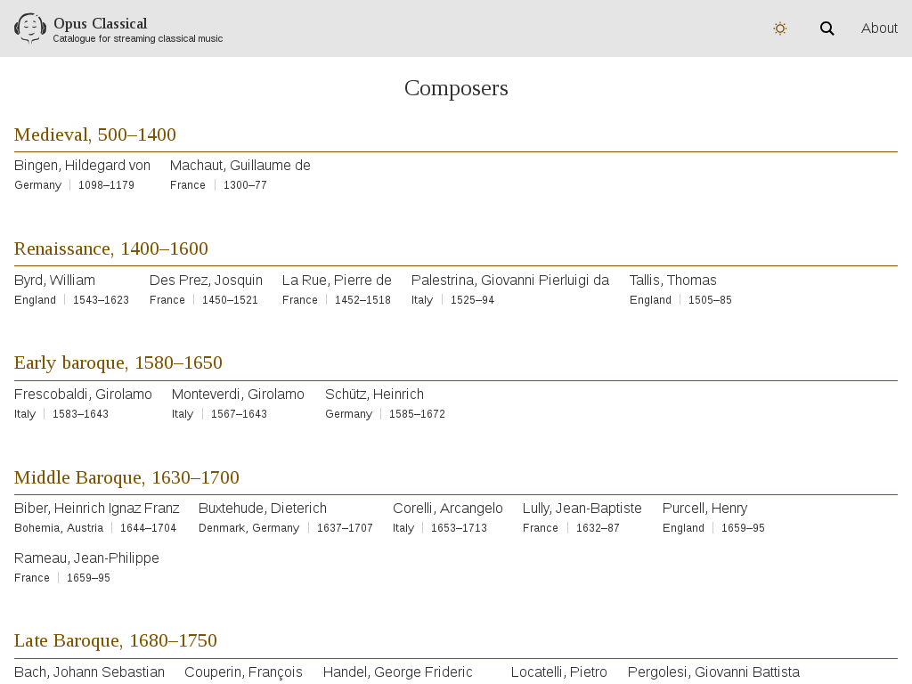Open the search magnifier icon
The width and height of the screenshot is (912, 684).
(x=827, y=28)
